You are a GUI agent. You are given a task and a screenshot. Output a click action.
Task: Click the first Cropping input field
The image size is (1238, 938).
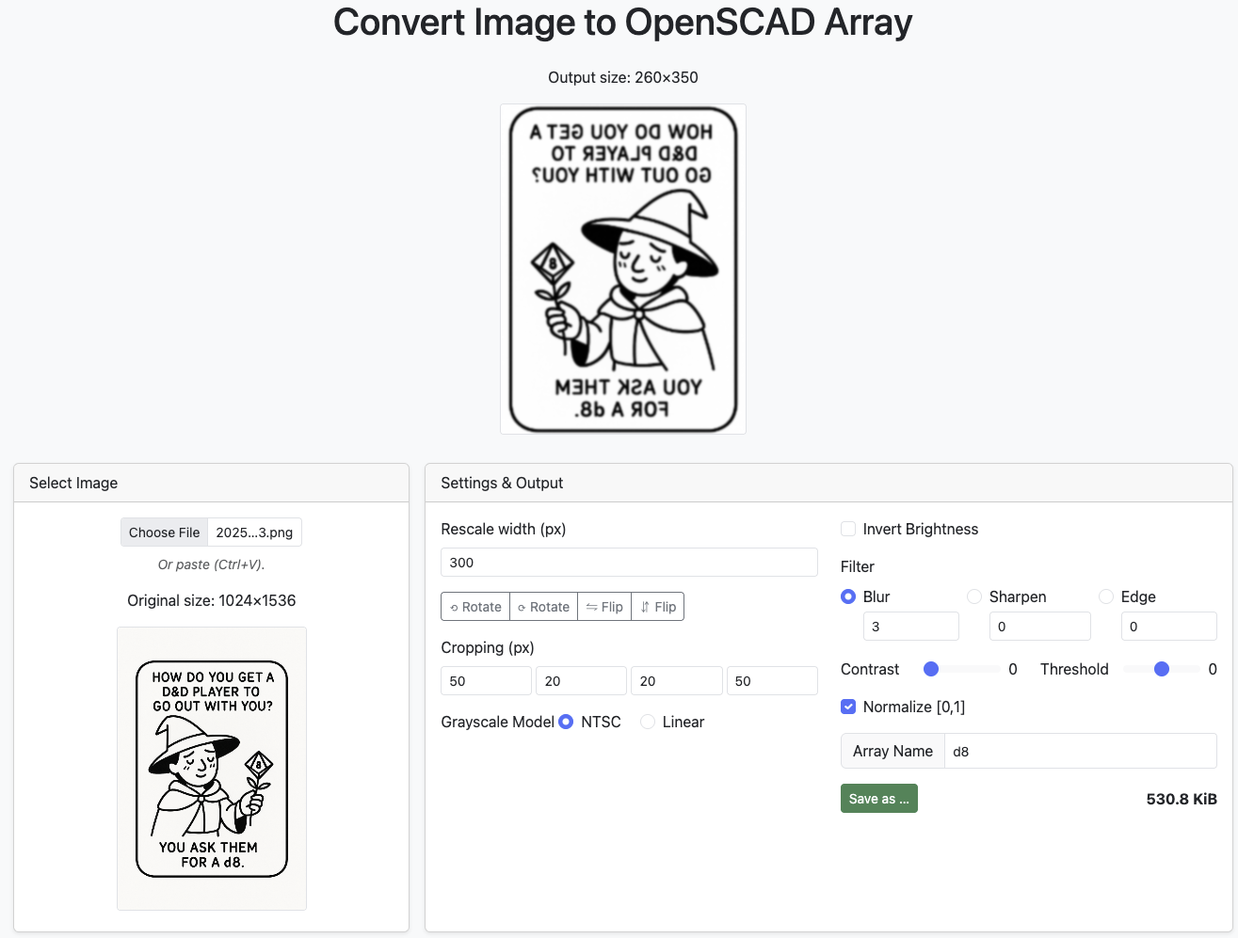click(x=486, y=681)
